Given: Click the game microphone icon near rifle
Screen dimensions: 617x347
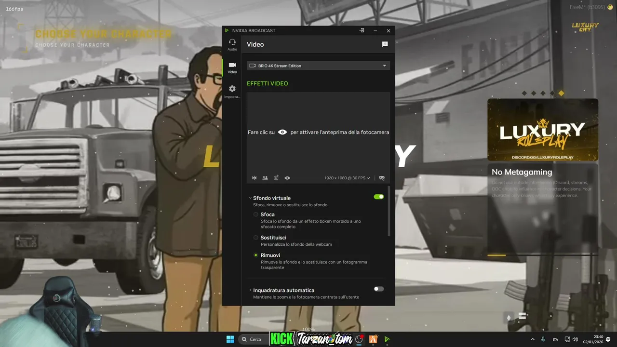Looking at the screenshot, I should click(x=508, y=318).
